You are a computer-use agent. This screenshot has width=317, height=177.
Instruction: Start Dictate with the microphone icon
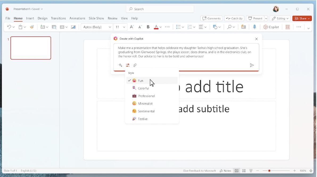[x=254, y=27]
